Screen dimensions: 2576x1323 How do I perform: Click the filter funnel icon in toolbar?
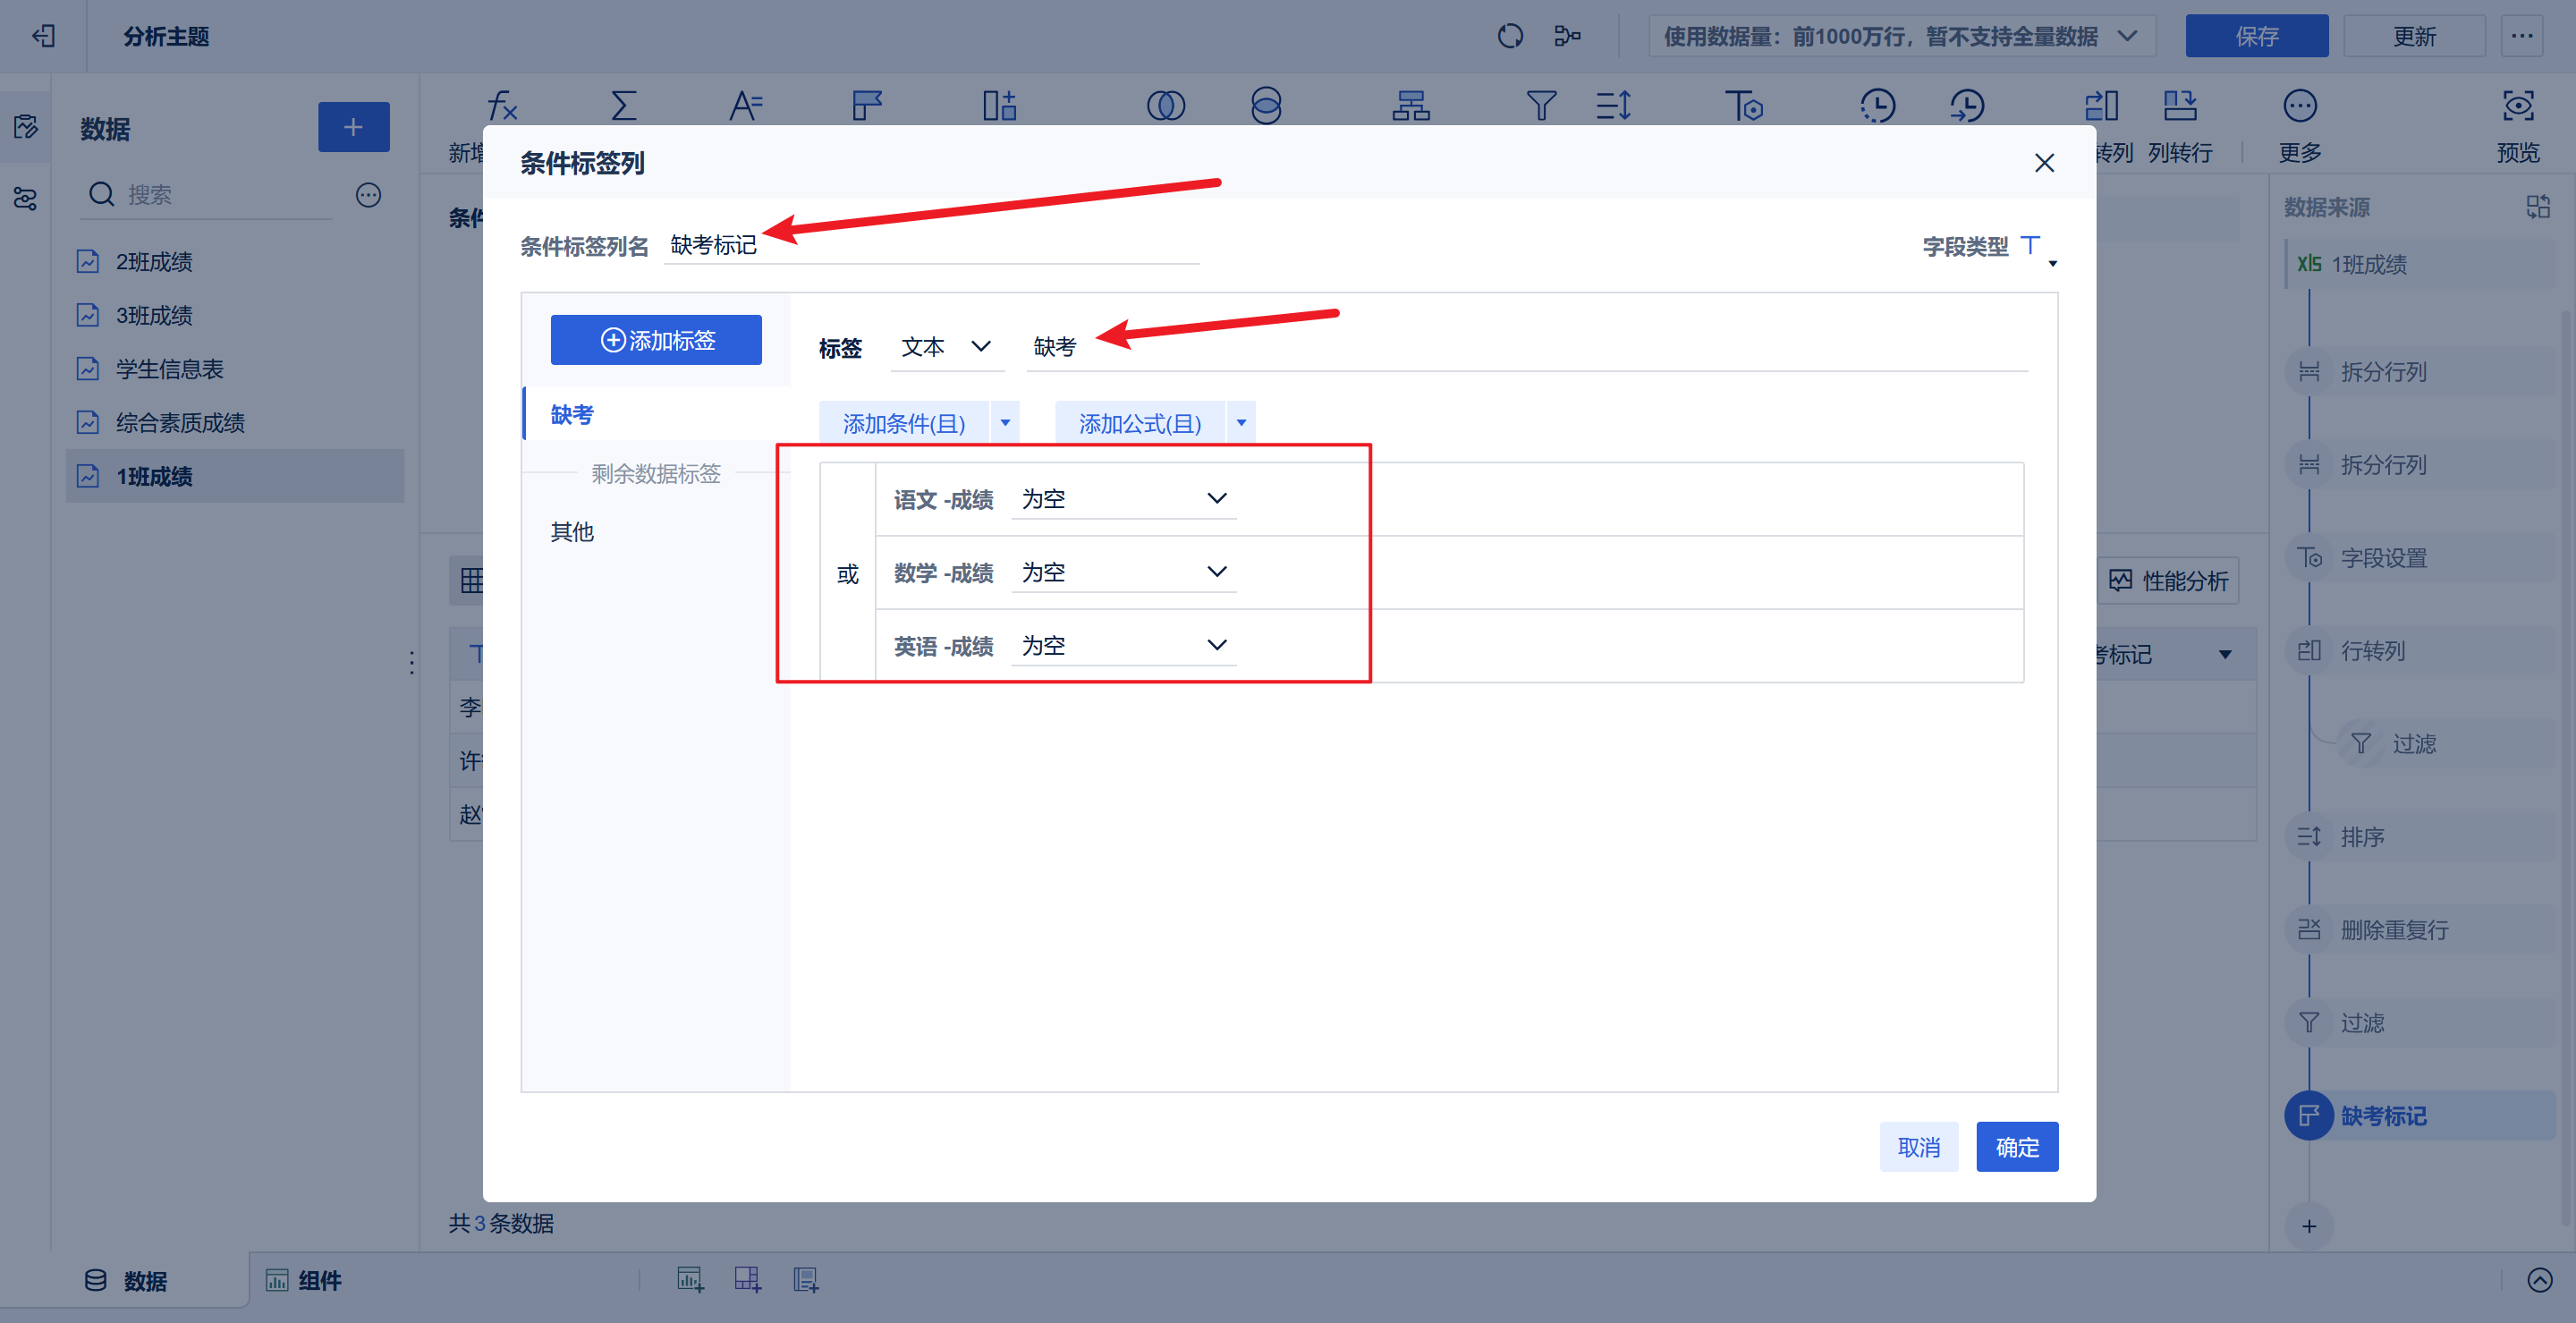1540,105
